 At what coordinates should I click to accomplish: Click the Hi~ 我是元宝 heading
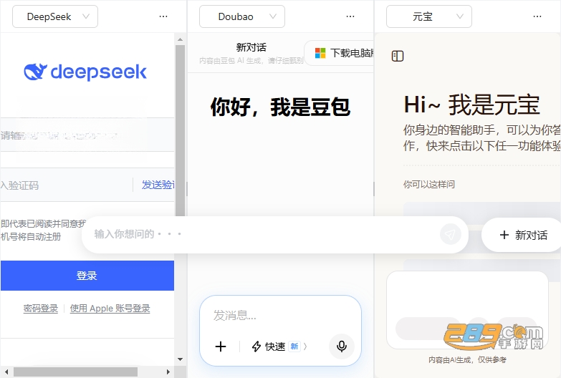pos(472,105)
